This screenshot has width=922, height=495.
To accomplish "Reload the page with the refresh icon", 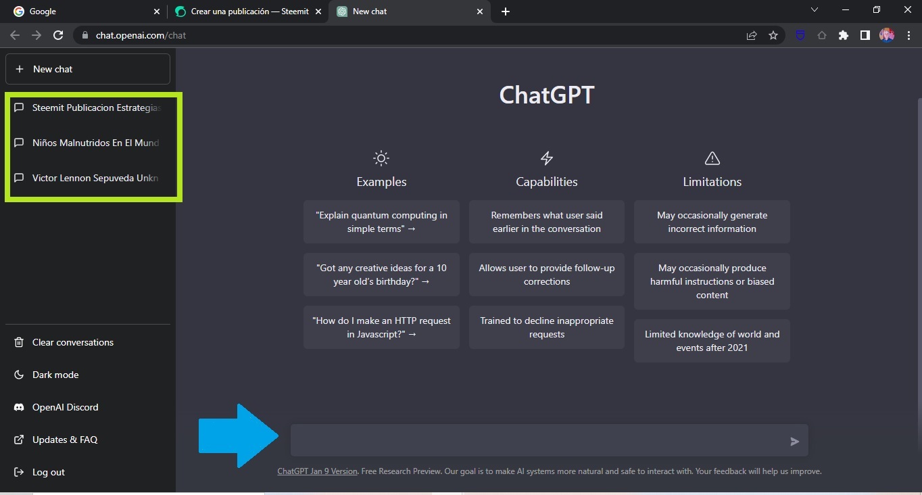I will coord(58,35).
